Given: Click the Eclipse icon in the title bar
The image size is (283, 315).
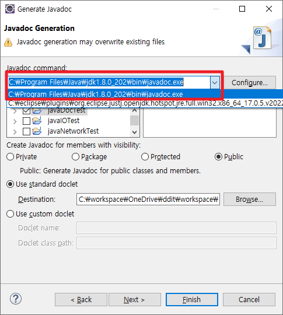Looking at the screenshot, I should click(x=10, y=9).
